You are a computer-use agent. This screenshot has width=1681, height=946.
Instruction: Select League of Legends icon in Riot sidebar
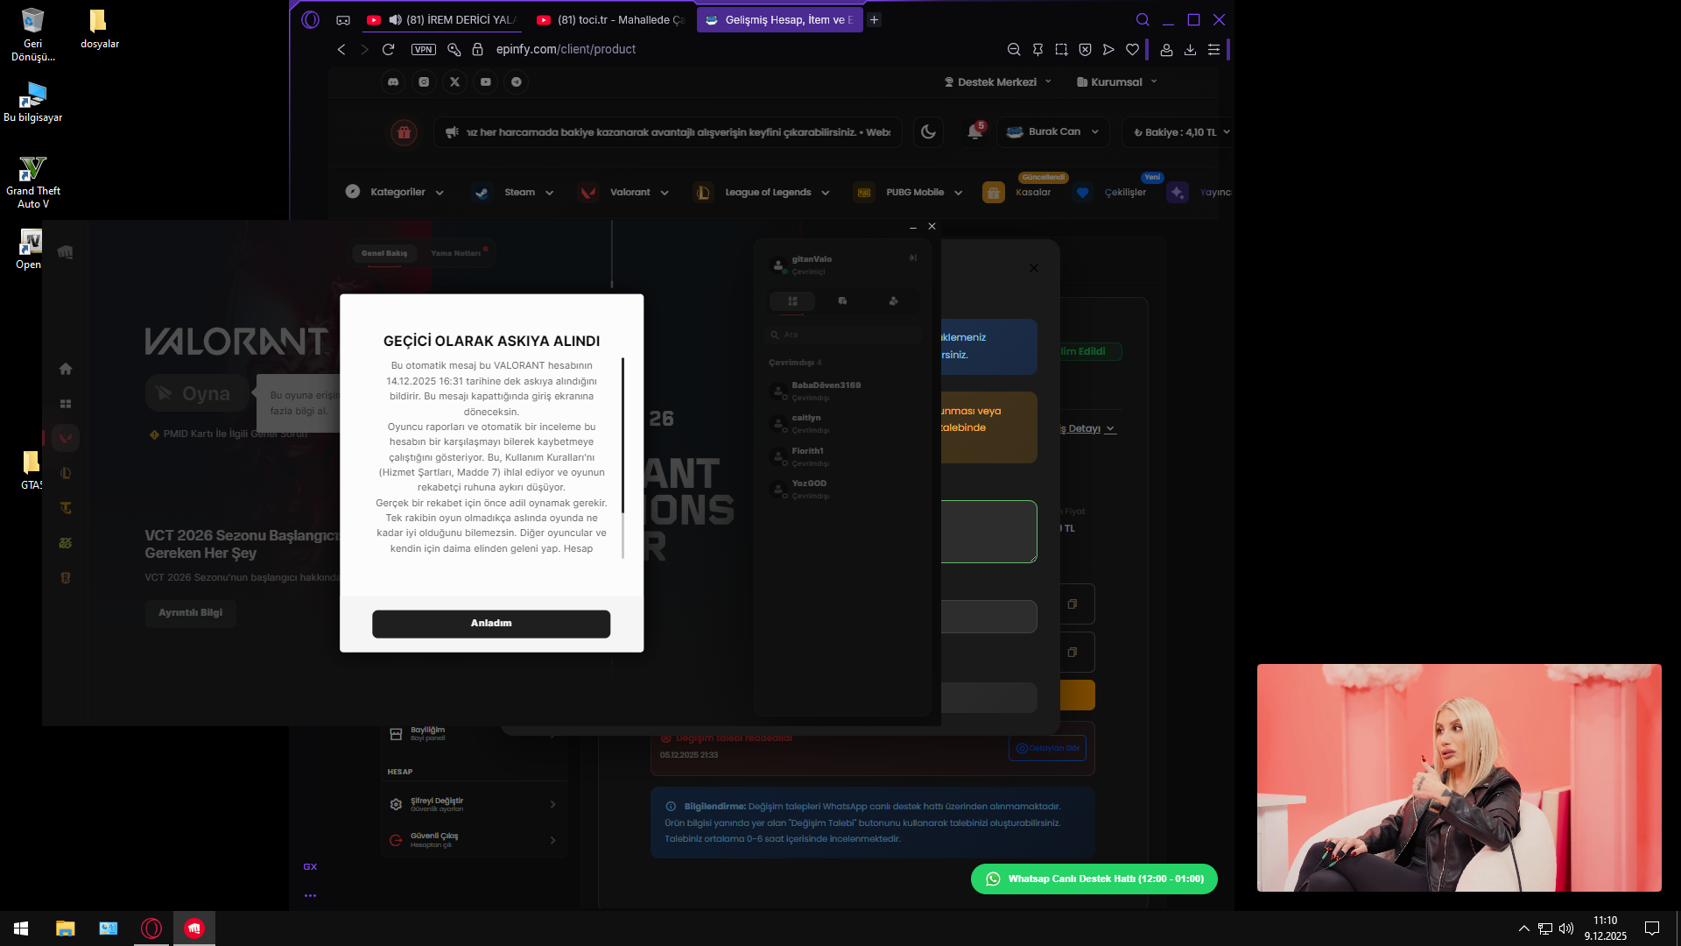point(66,473)
